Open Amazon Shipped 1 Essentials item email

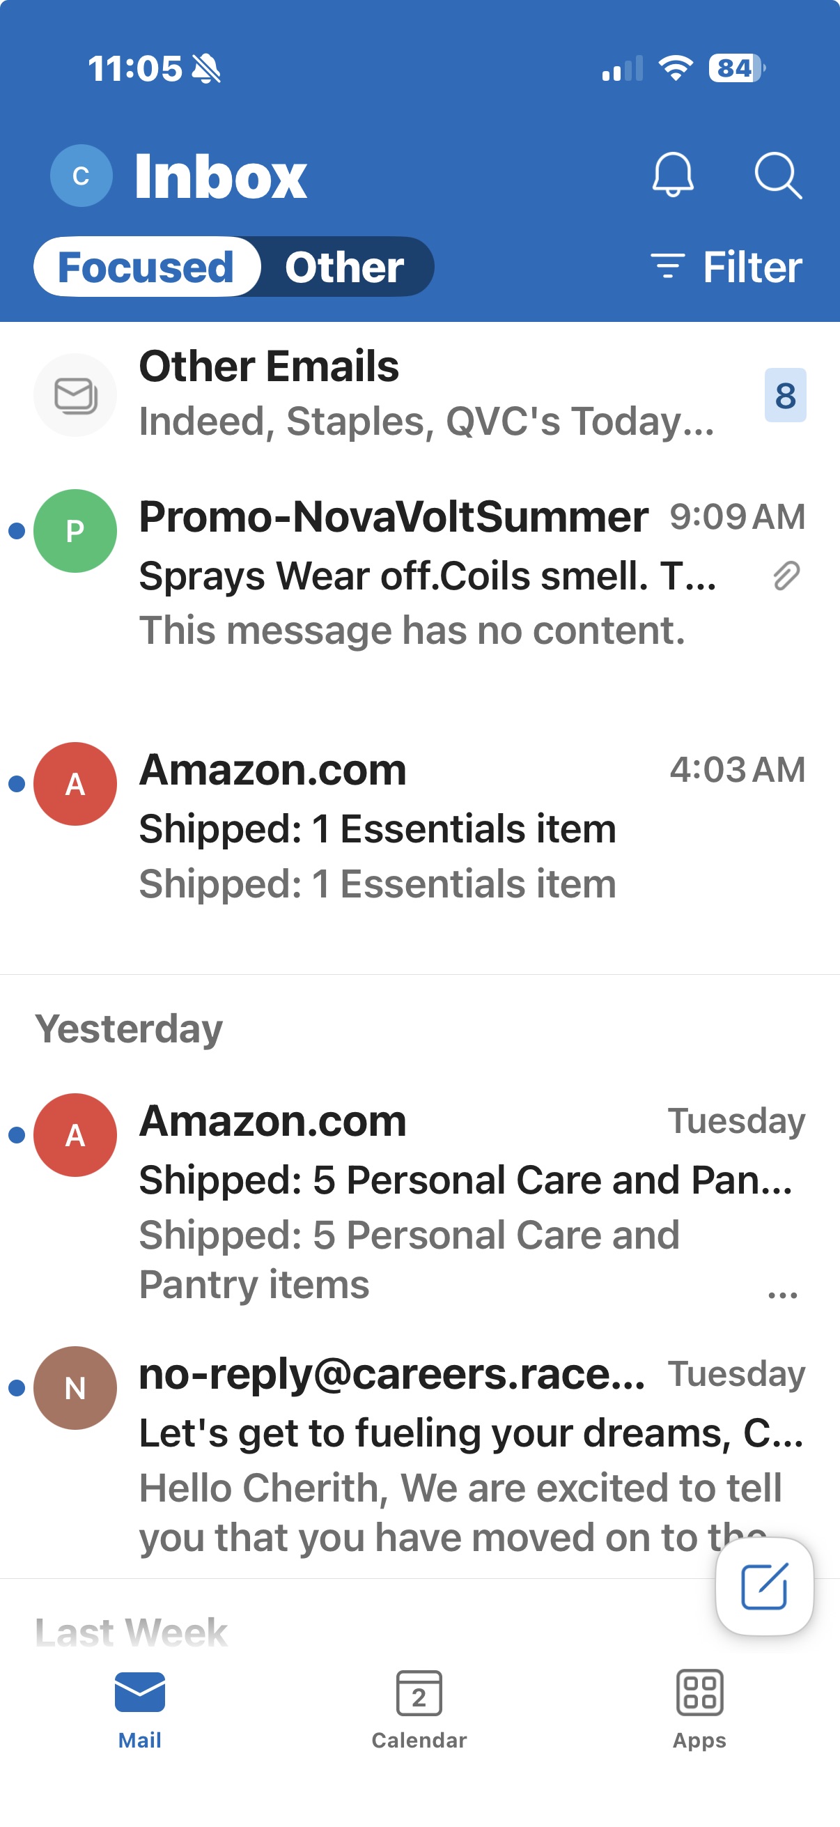click(419, 826)
